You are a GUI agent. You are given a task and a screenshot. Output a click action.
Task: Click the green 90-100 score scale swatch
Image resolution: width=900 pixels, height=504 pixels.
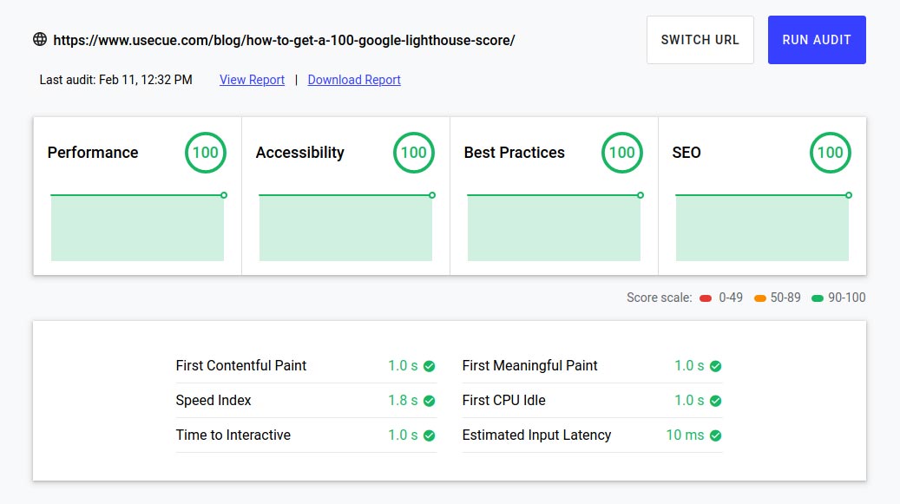point(818,298)
